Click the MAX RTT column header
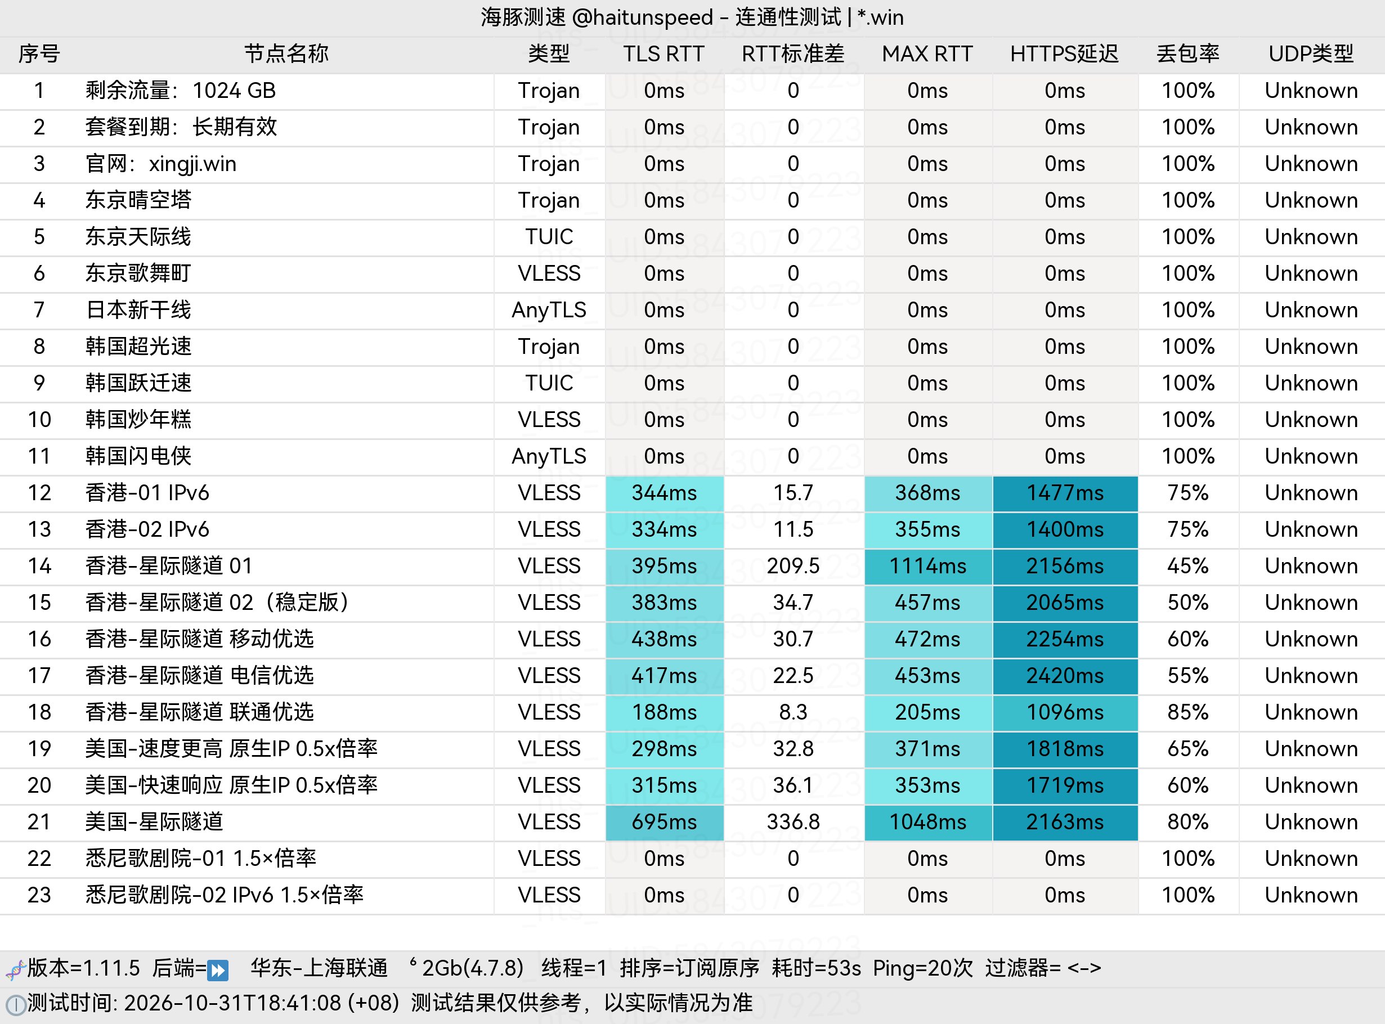Viewport: 1385px width, 1024px height. pos(927,54)
